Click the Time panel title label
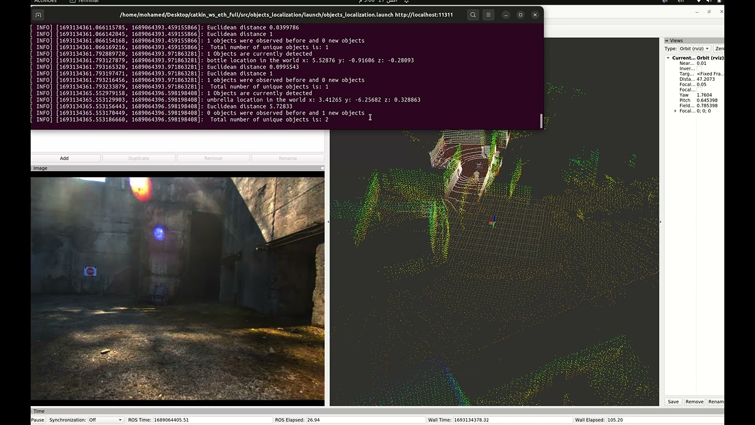755x425 pixels. [39, 411]
